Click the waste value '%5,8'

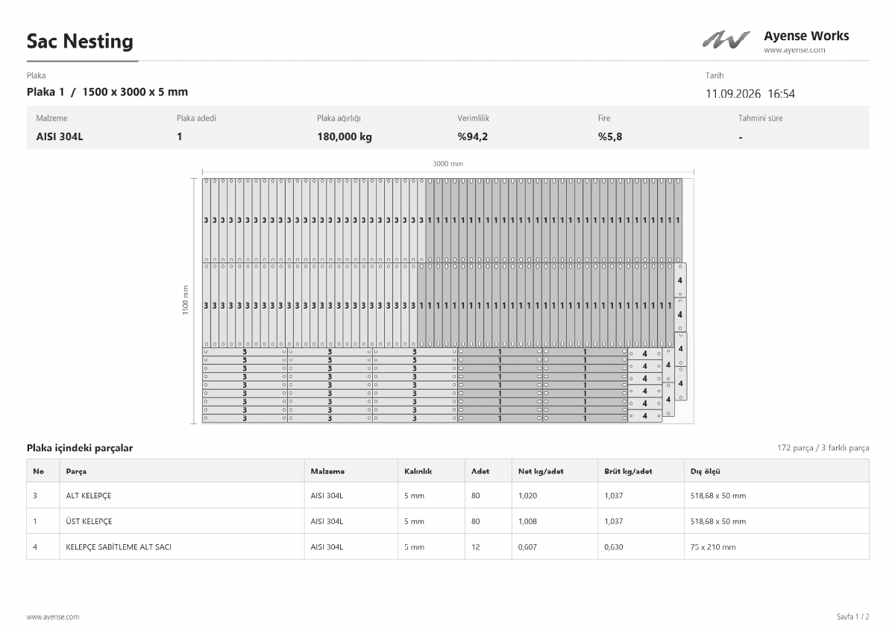pos(609,136)
